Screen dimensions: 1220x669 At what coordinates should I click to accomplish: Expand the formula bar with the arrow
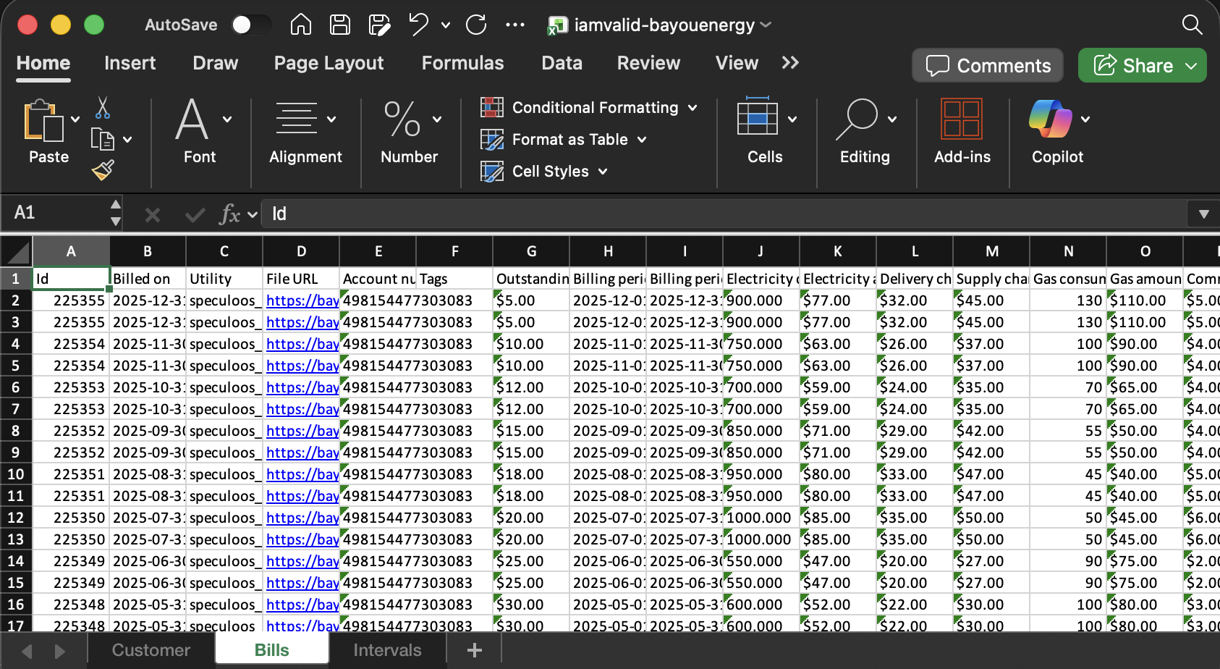[1203, 214]
